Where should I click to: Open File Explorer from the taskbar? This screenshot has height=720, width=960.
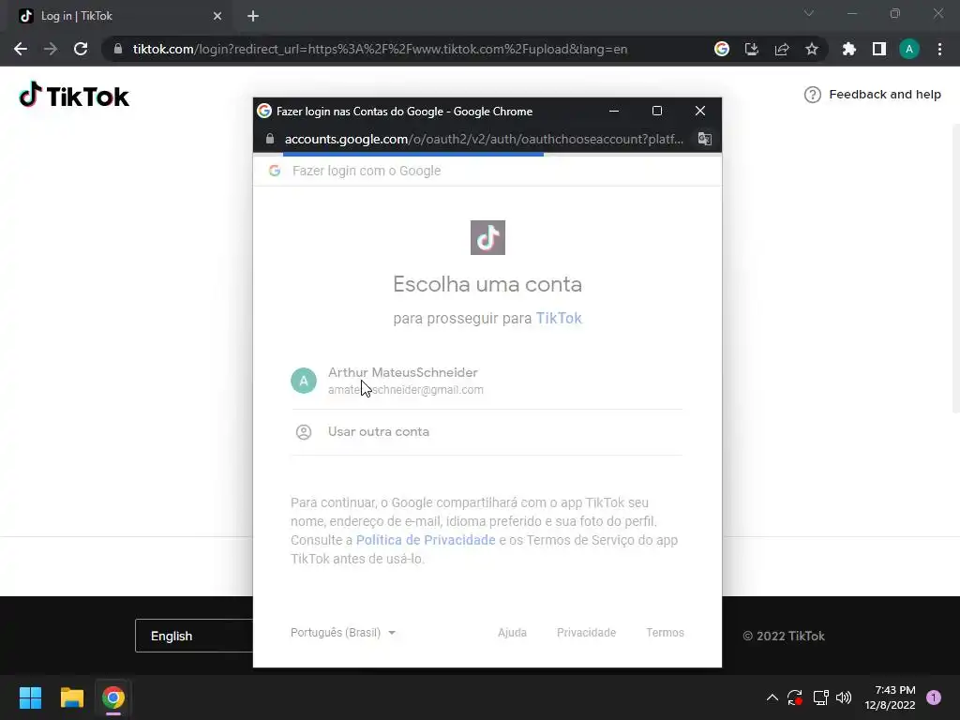pyautogui.click(x=71, y=697)
